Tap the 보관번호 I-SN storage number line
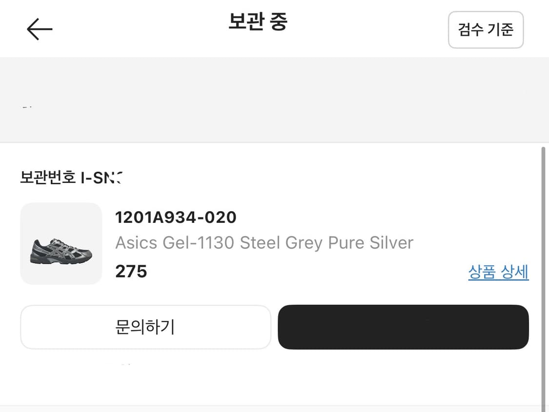Screen dimensions: 549x412 [71, 177]
